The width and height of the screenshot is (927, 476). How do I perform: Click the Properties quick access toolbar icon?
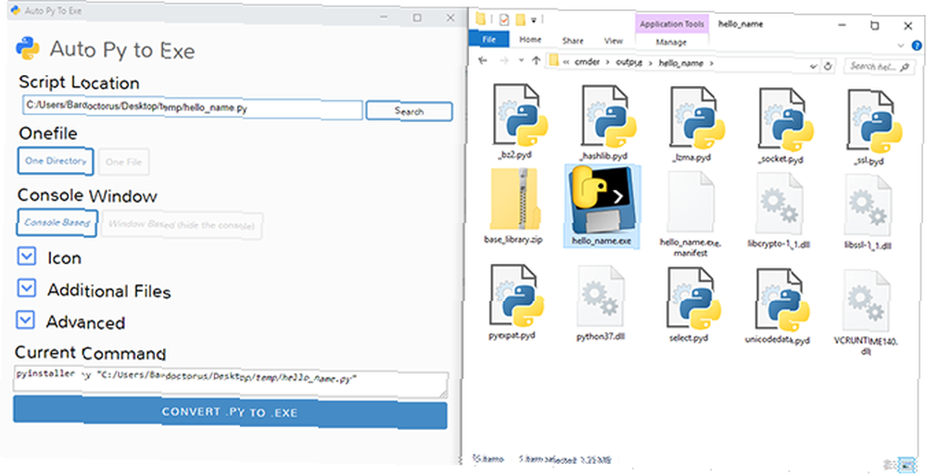(503, 20)
